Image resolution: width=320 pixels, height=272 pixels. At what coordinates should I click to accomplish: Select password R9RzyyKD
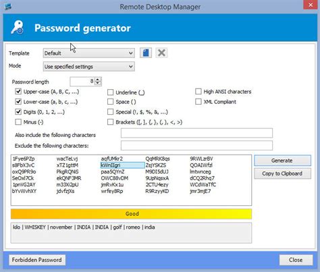(157, 192)
